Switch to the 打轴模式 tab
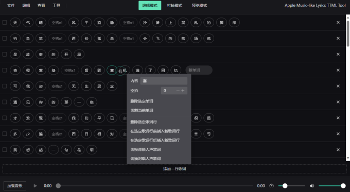 [x=174, y=5]
